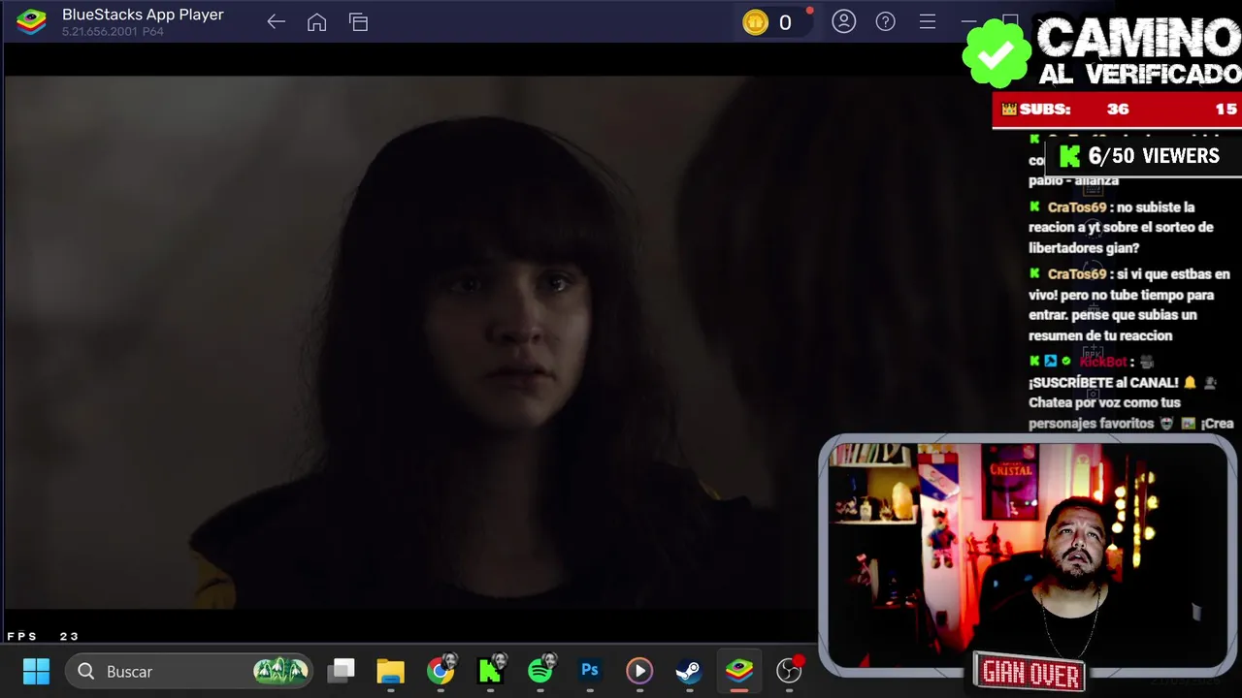Open File Explorer from taskbar
Viewport: 1242px width, 698px height.
click(390, 671)
